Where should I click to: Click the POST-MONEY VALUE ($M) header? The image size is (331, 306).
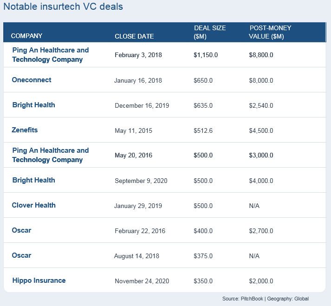pyautogui.click(x=270, y=32)
